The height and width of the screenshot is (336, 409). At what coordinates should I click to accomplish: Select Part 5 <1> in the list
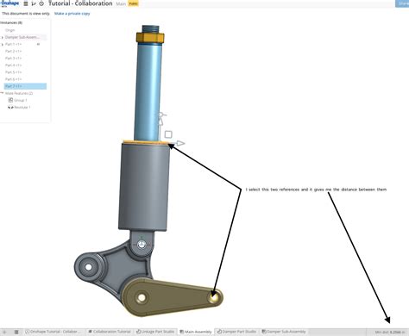[x=13, y=72]
